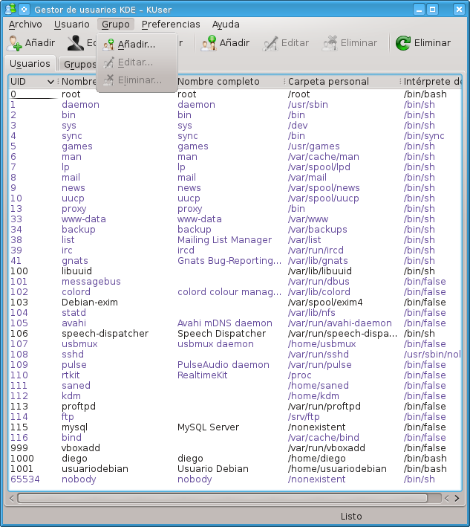
Task: Select the diego login name cell
Action: [74, 459]
